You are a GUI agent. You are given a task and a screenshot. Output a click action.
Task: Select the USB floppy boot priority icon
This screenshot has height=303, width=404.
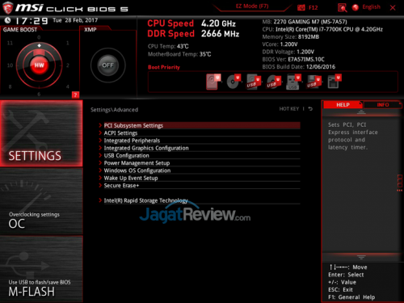(314, 82)
